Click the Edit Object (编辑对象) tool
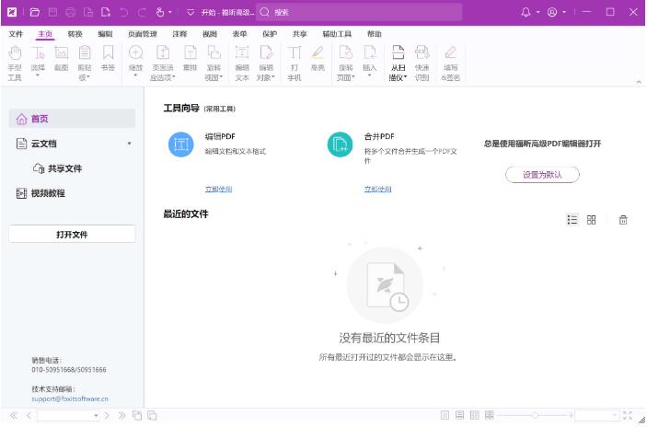Viewport: 647px width, 427px height. (266, 63)
